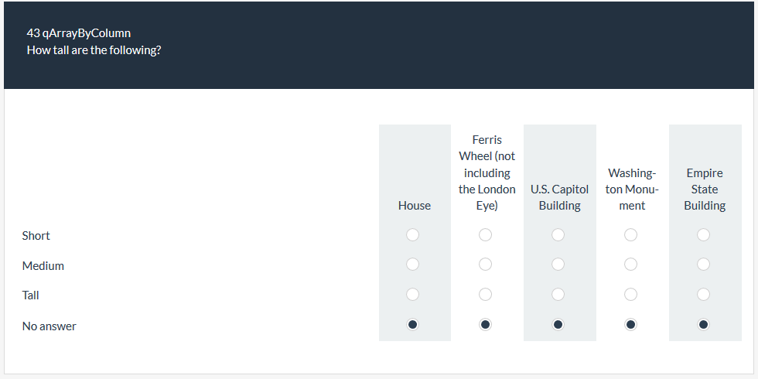Pick Medium for Empire State Building

point(703,265)
